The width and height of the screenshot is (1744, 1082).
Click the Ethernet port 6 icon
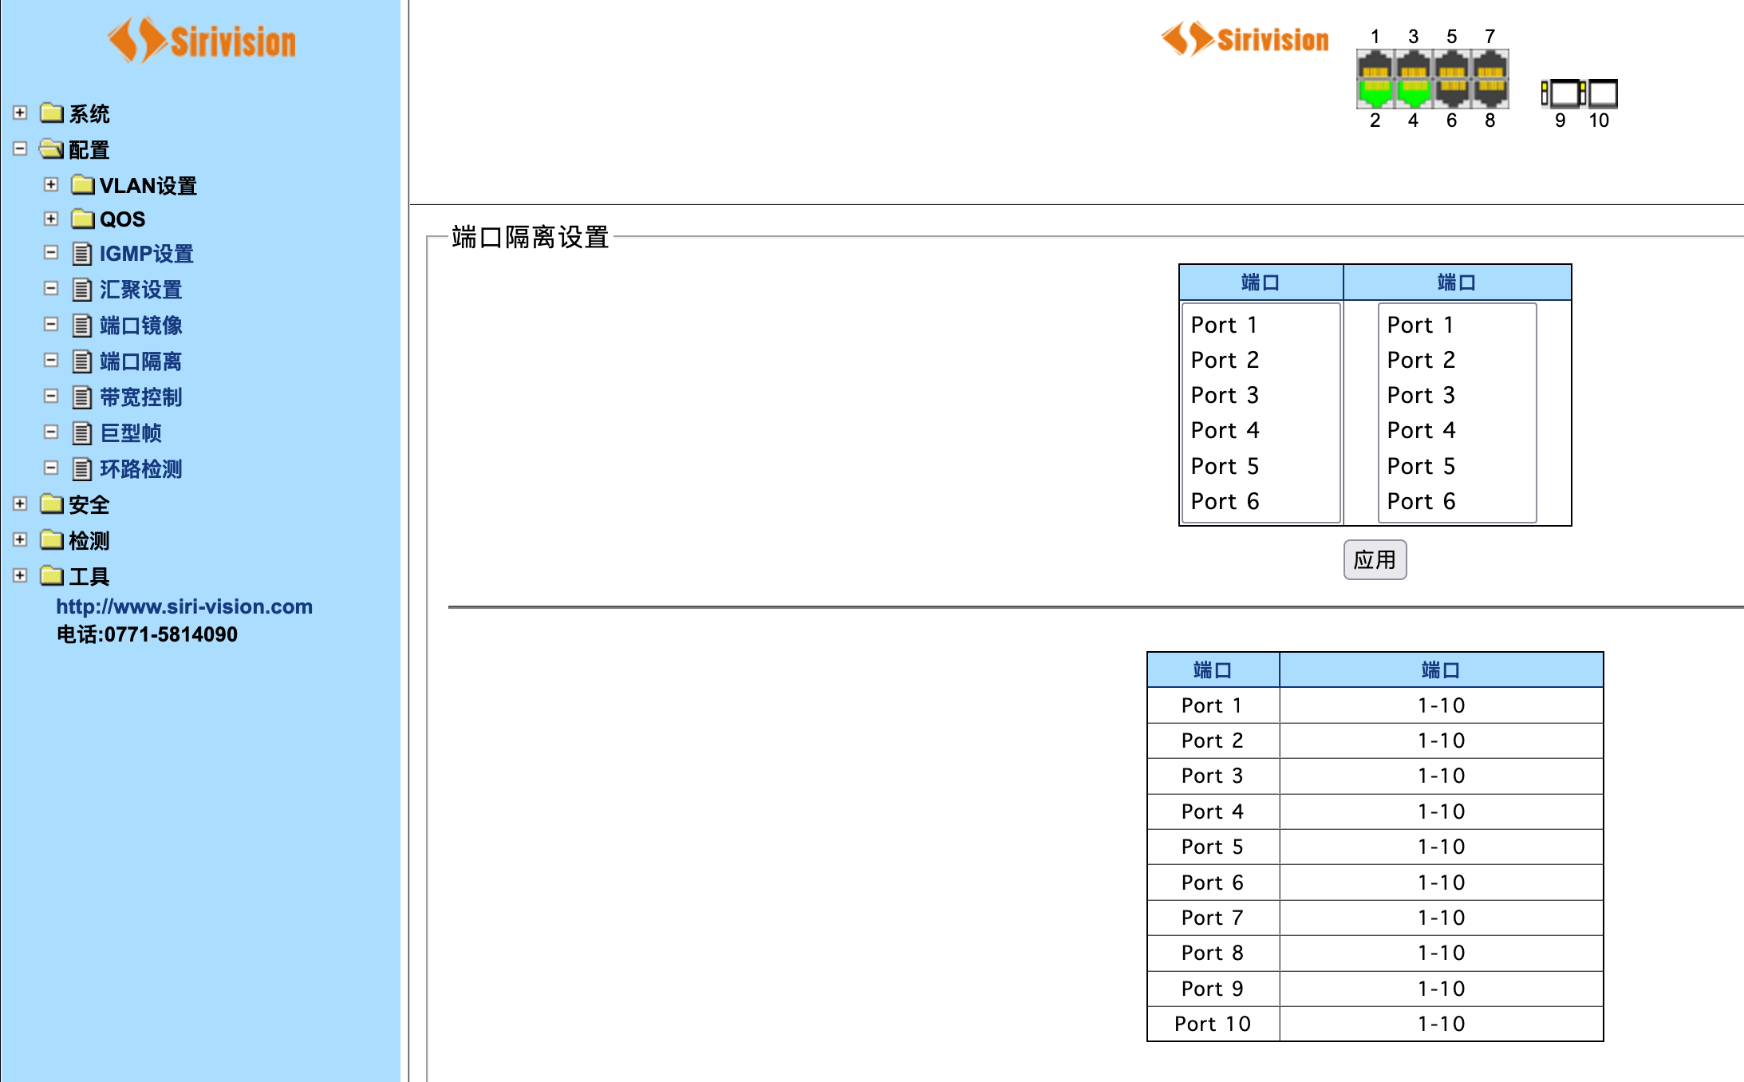click(1451, 93)
